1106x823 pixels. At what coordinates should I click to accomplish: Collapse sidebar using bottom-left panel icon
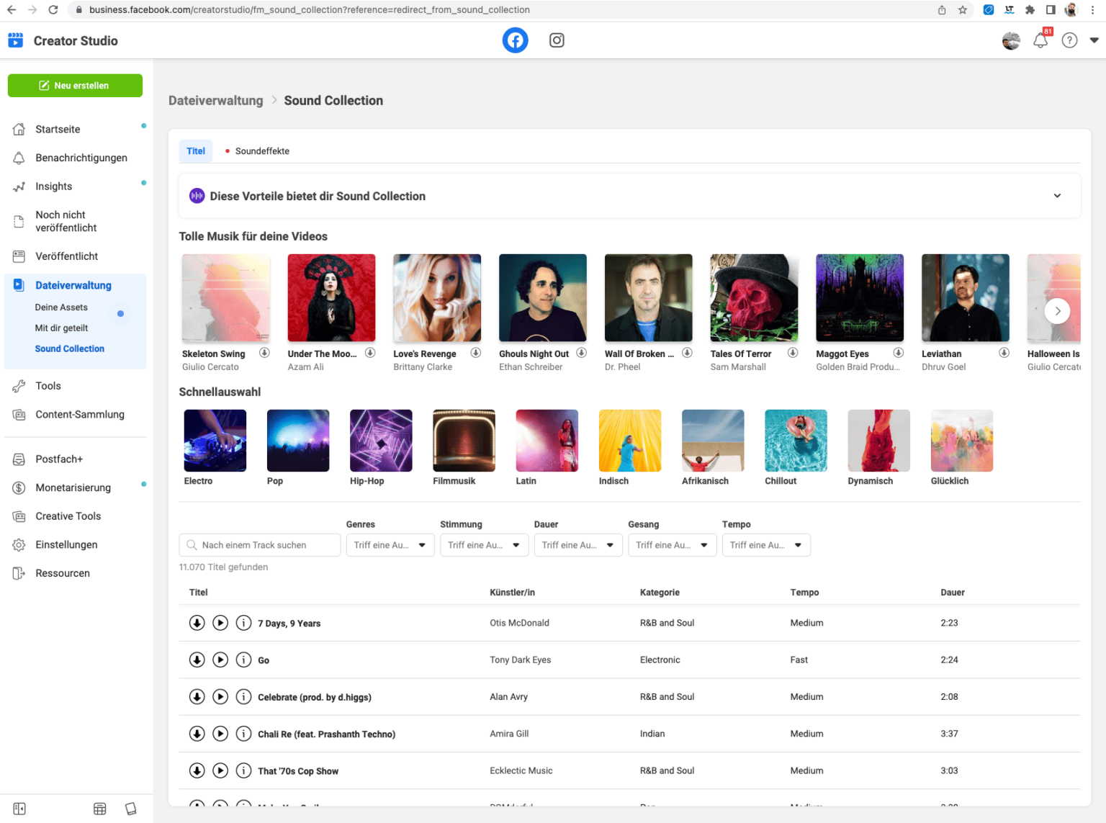19,809
